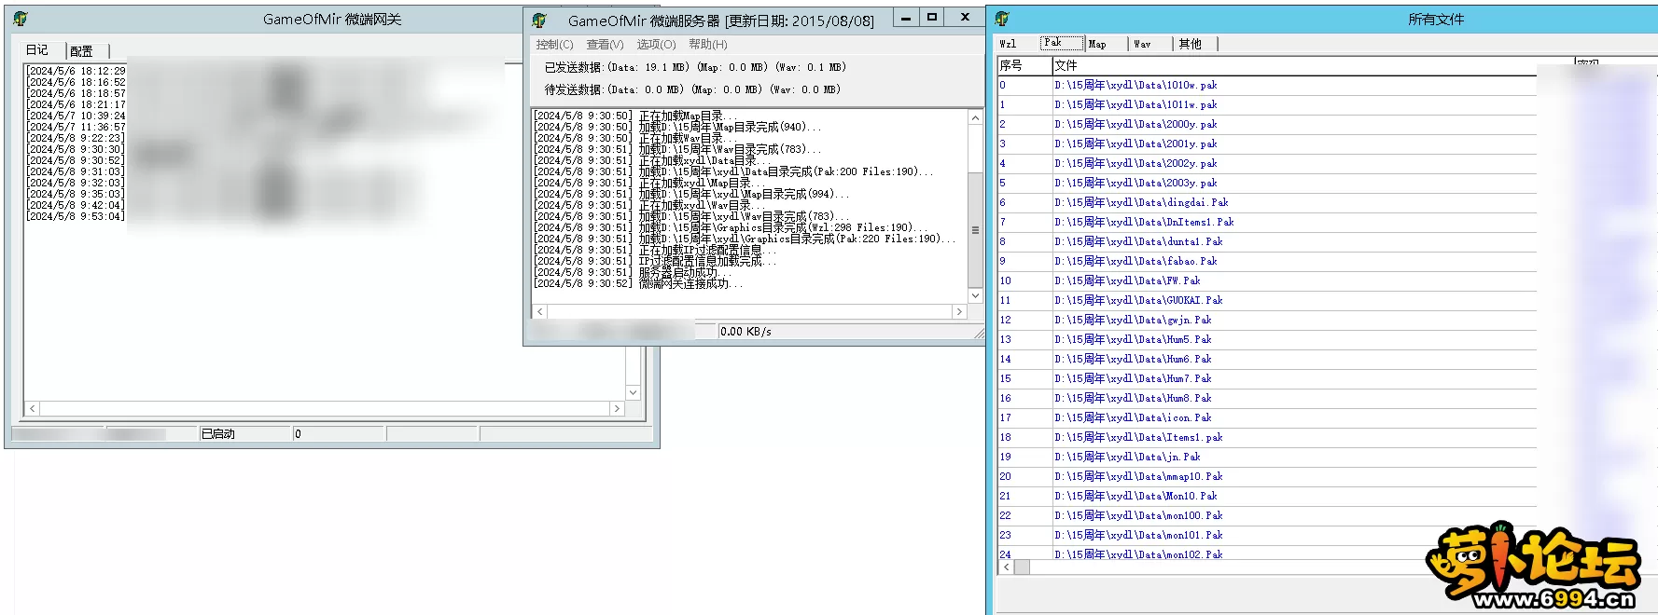The height and width of the screenshot is (615, 1658).
Task: Click gateway log entry 2024/5/8 9:53:04
Action: (76, 216)
